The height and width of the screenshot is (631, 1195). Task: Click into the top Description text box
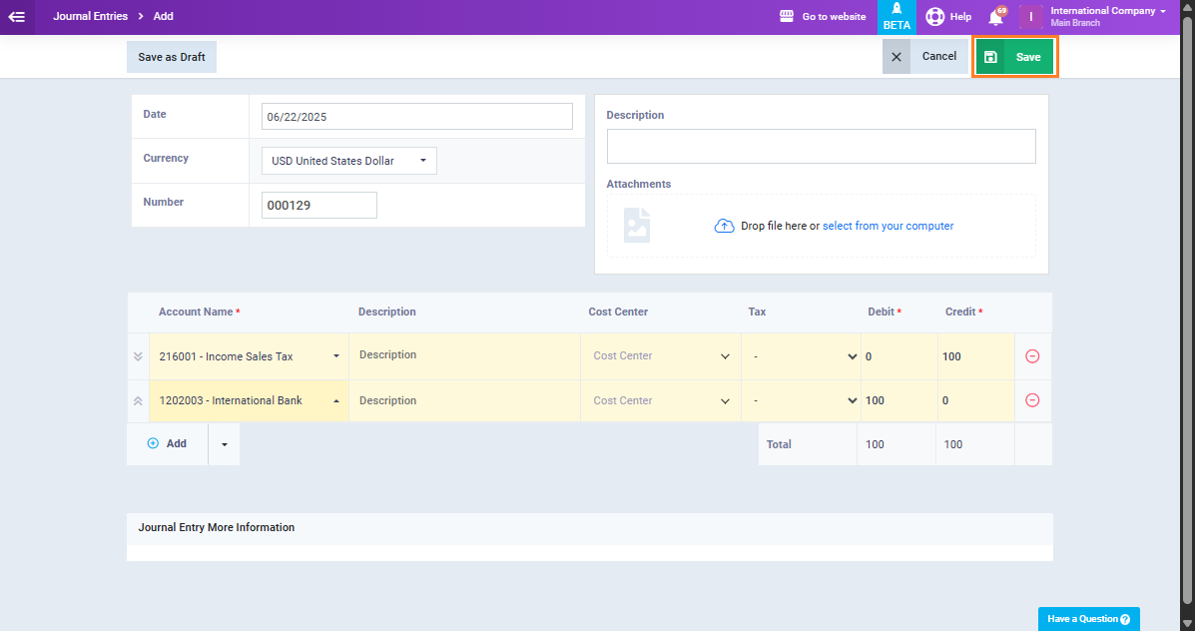click(x=821, y=146)
